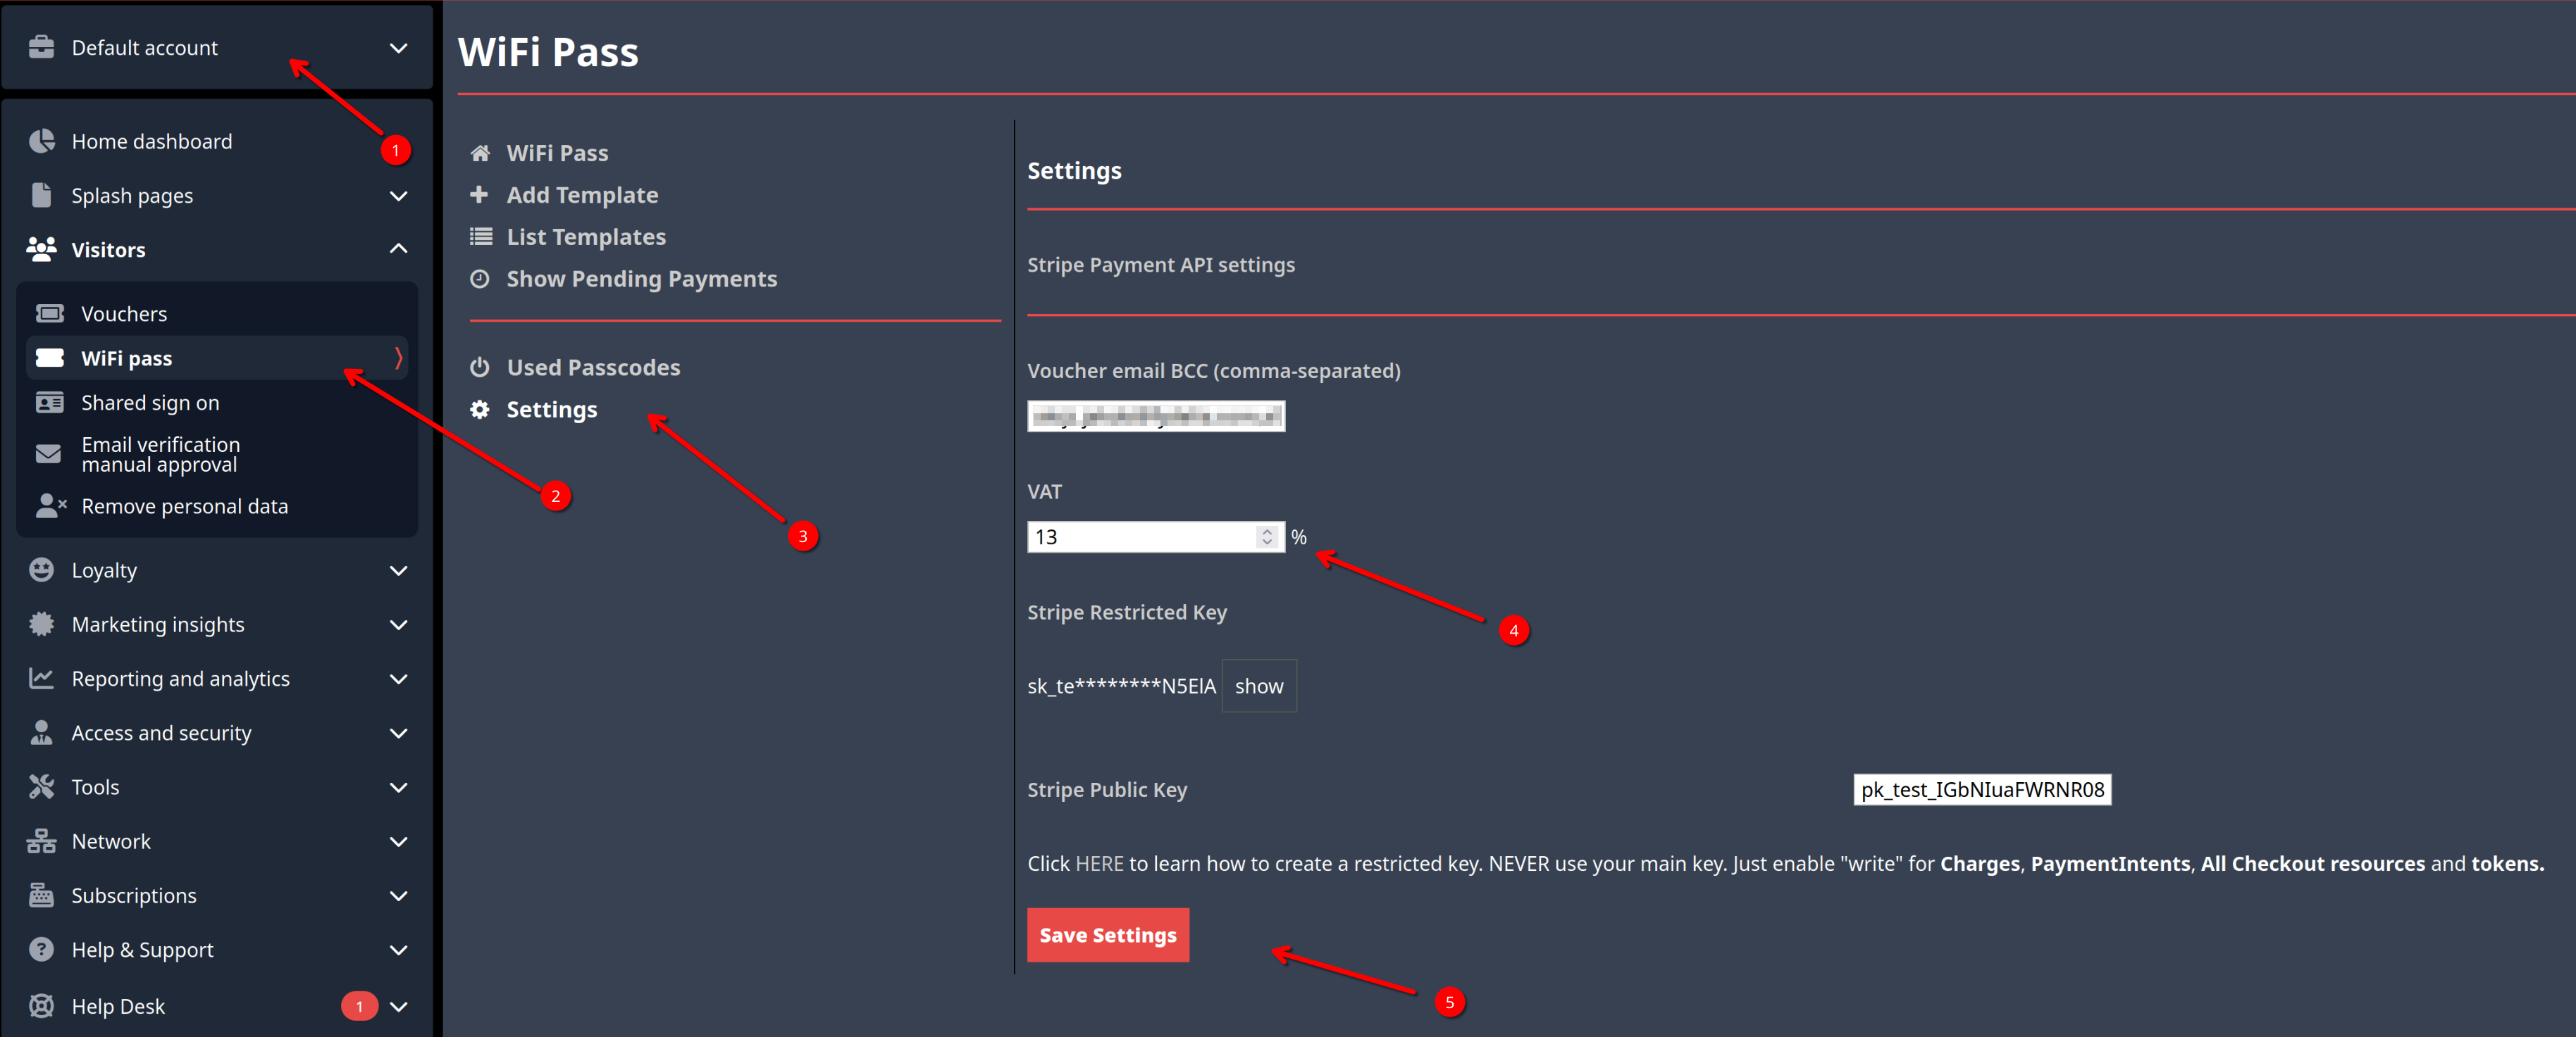Click the Shared sign on card icon
This screenshot has height=1037, width=2576.
coord(49,403)
